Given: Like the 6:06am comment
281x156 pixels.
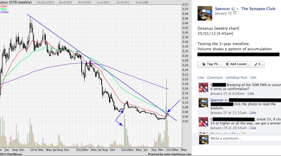Looking at the screenshot, I should (251, 93).
